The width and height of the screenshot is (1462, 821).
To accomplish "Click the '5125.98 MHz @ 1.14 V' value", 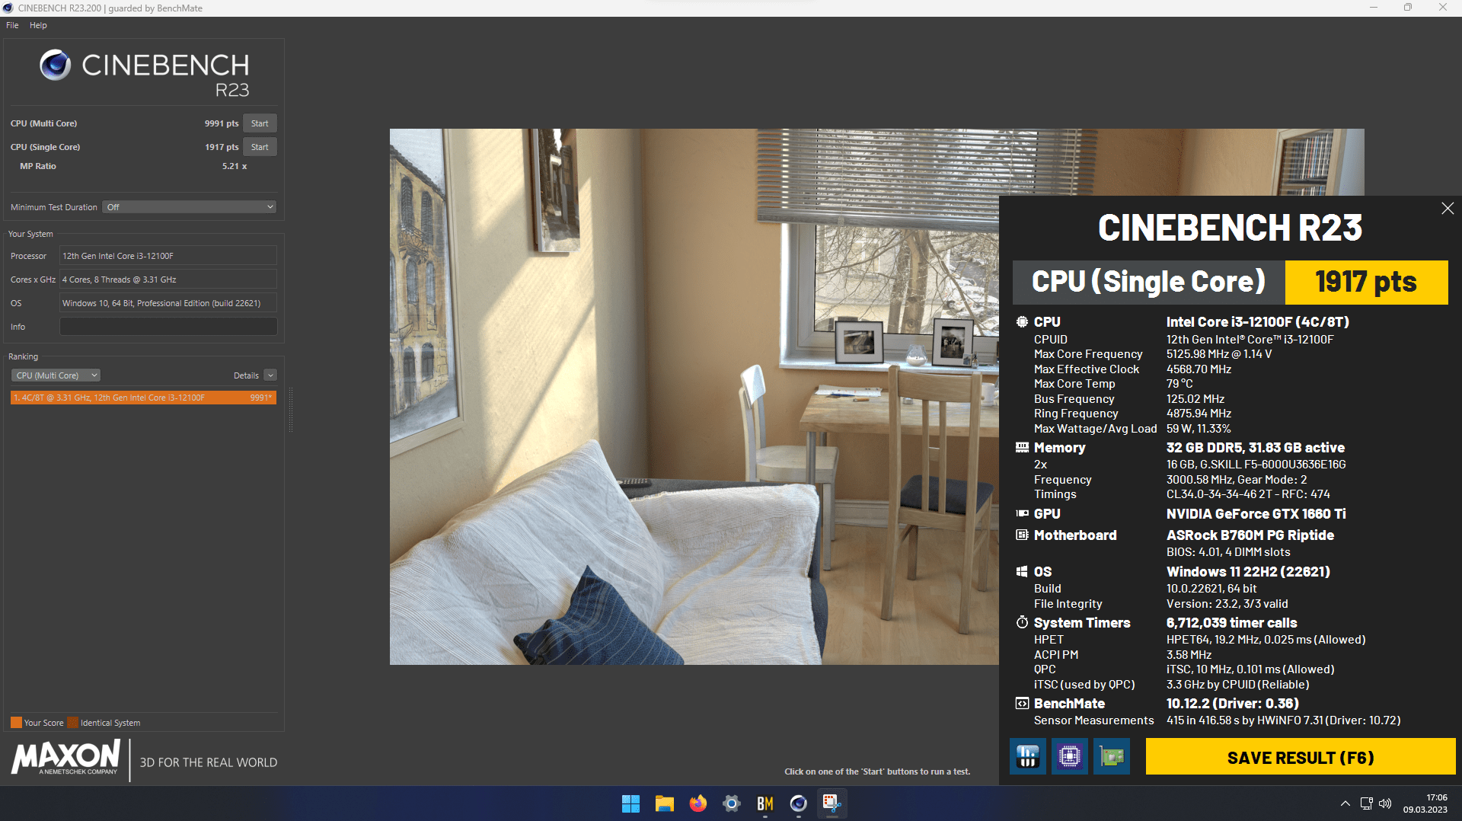I will [1218, 354].
